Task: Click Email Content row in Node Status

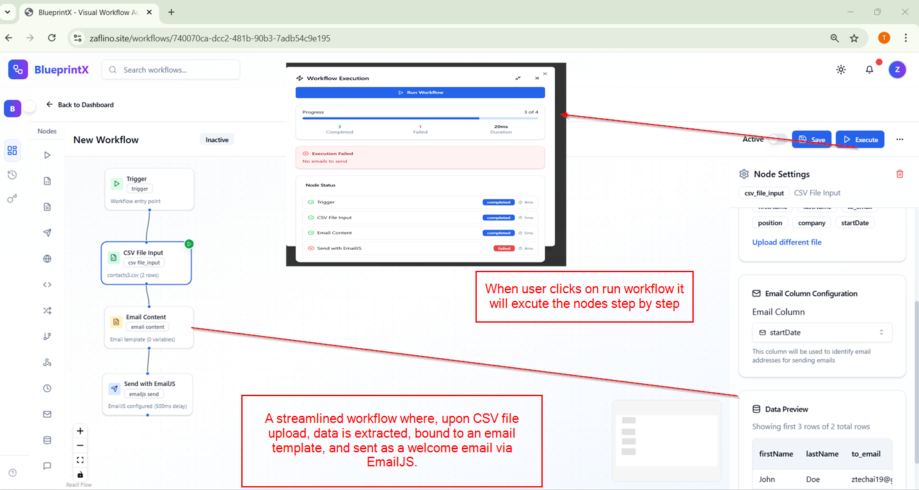Action: click(420, 233)
